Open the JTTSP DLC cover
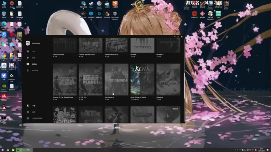Image resolution: width=271 pixels, height=152 pixels. pyautogui.click(x=90, y=79)
